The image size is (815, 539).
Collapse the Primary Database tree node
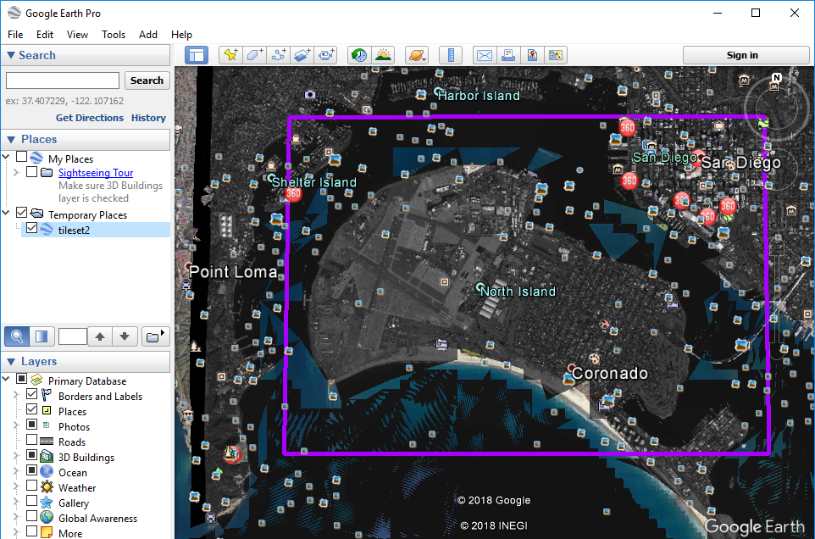pyautogui.click(x=6, y=379)
